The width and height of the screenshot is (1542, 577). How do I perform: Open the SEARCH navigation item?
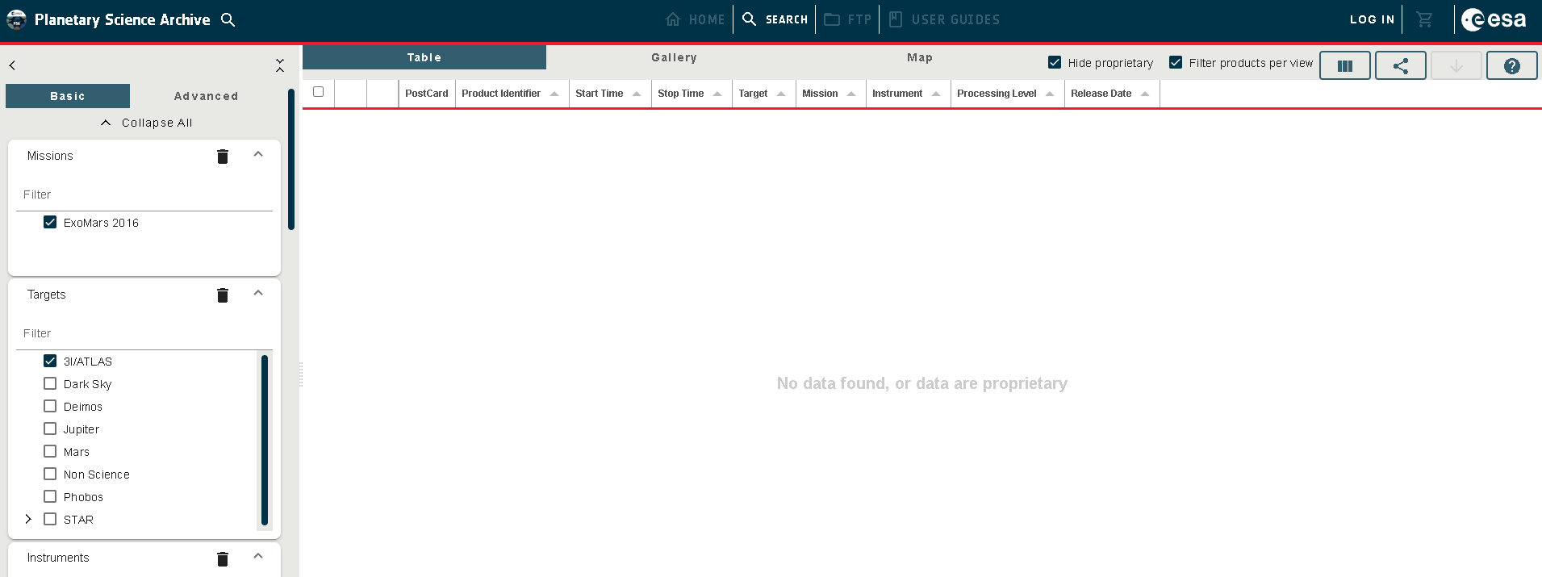[x=775, y=19]
